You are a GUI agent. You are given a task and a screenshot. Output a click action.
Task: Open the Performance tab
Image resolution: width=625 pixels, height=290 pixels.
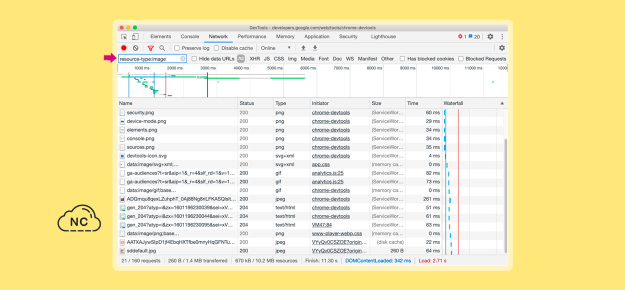click(x=252, y=36)
